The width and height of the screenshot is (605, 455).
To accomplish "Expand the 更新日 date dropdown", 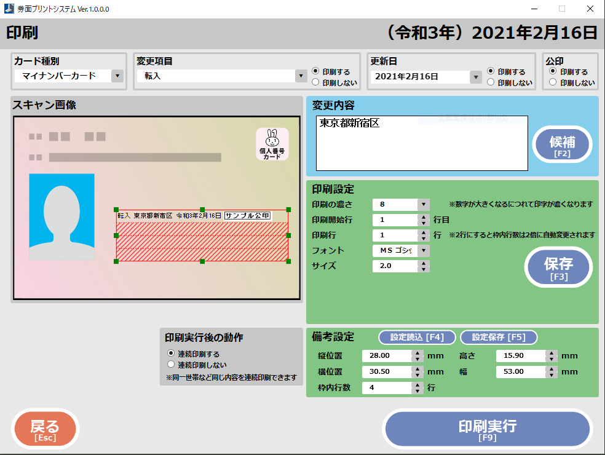I will tap(475, 77).
